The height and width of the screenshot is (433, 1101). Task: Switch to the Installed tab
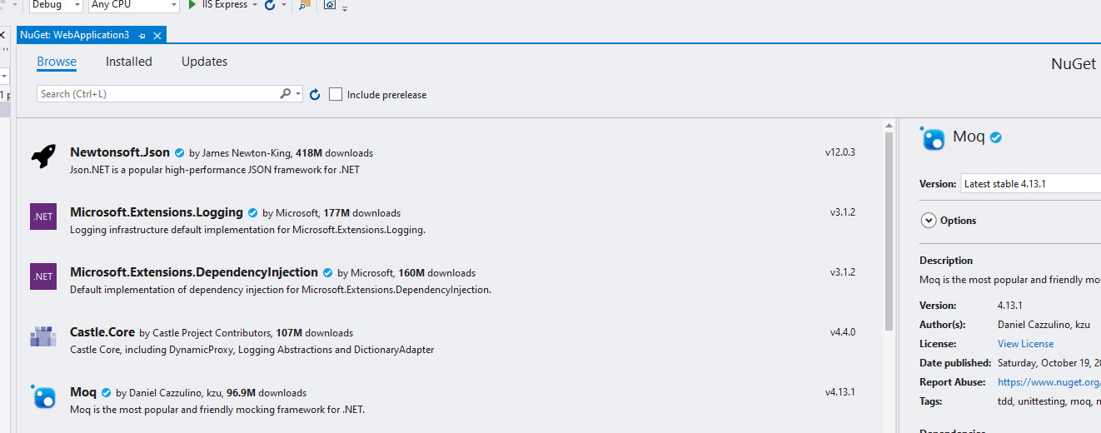point(129,62)
